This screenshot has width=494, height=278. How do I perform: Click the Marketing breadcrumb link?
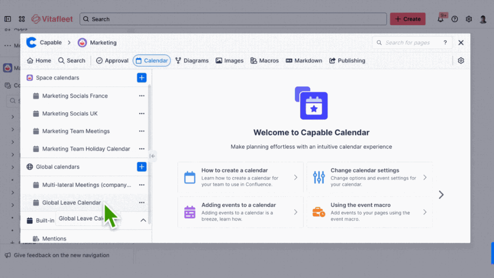click(x=103, y=43)
